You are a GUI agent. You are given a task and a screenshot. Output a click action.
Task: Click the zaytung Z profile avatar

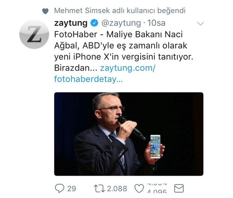click(34, 34)
